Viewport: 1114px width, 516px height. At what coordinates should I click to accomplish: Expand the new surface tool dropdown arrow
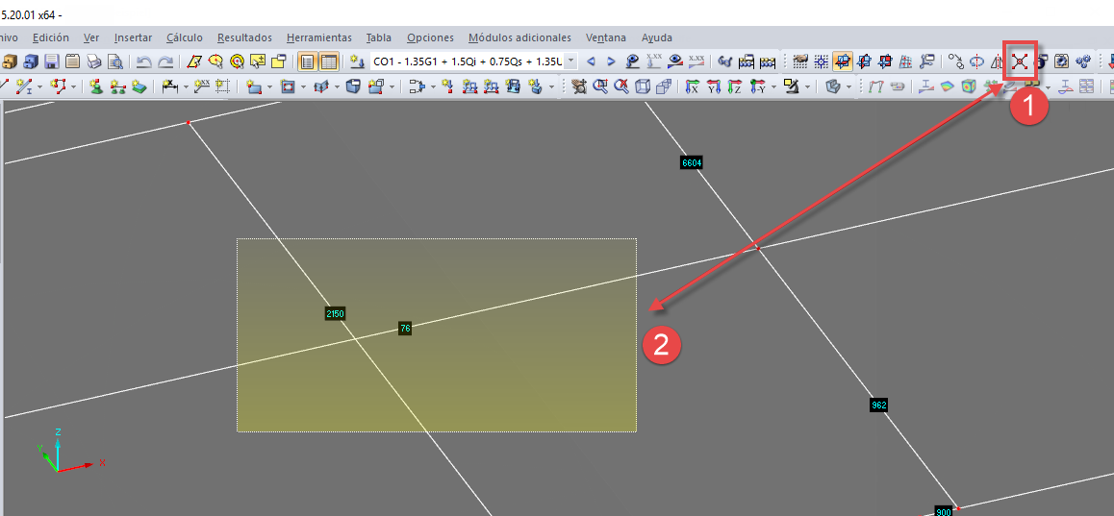270,86
